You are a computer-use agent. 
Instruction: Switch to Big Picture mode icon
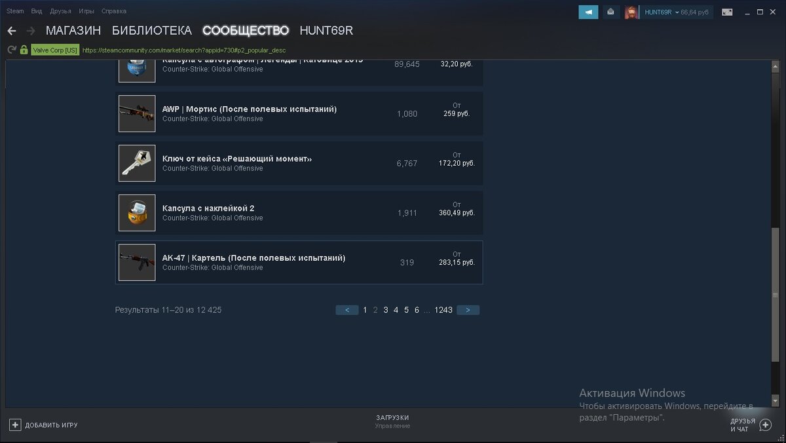[727, 12]
